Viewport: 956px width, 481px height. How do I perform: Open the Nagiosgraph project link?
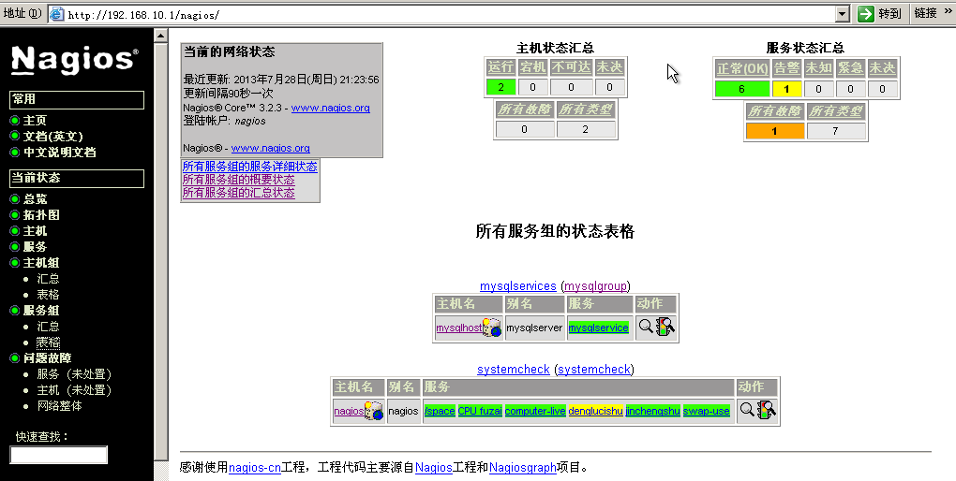[523, 468]
